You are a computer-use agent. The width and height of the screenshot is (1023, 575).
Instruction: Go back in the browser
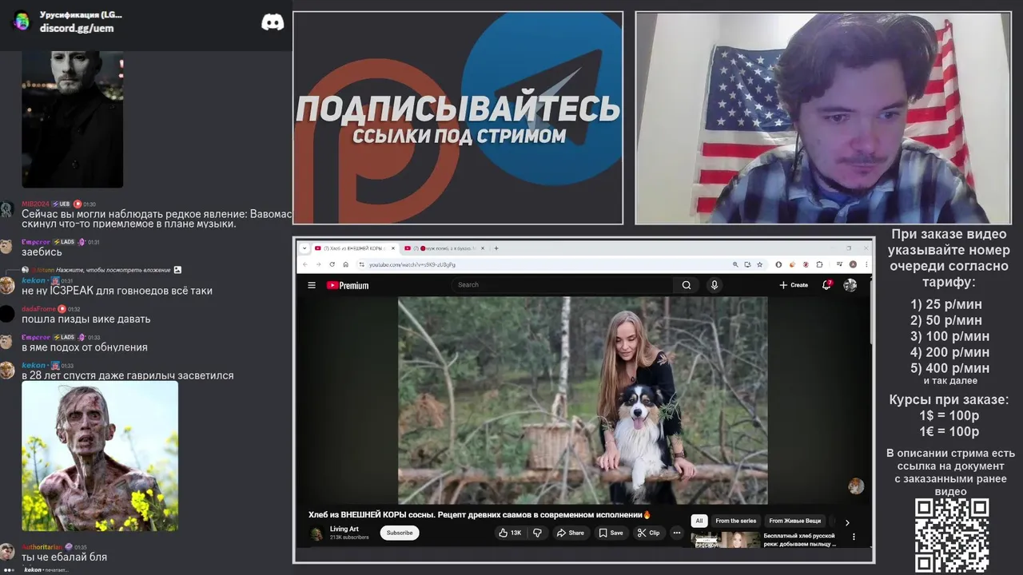[305, 264]
